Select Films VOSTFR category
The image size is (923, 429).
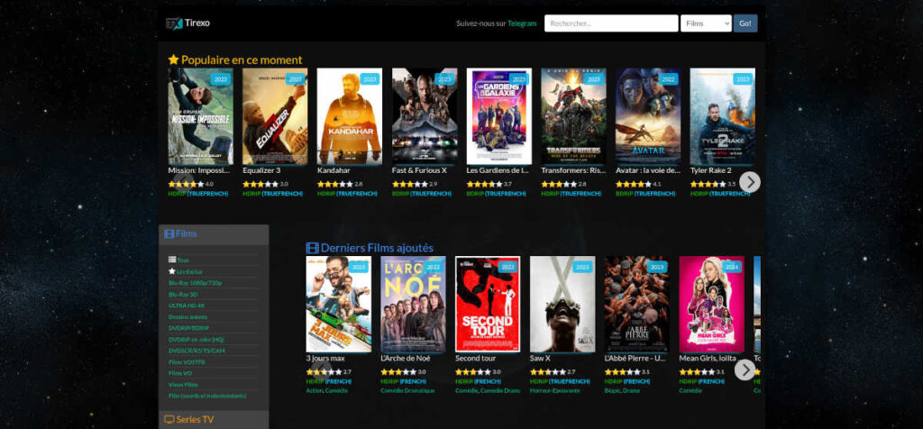(187, 362)
